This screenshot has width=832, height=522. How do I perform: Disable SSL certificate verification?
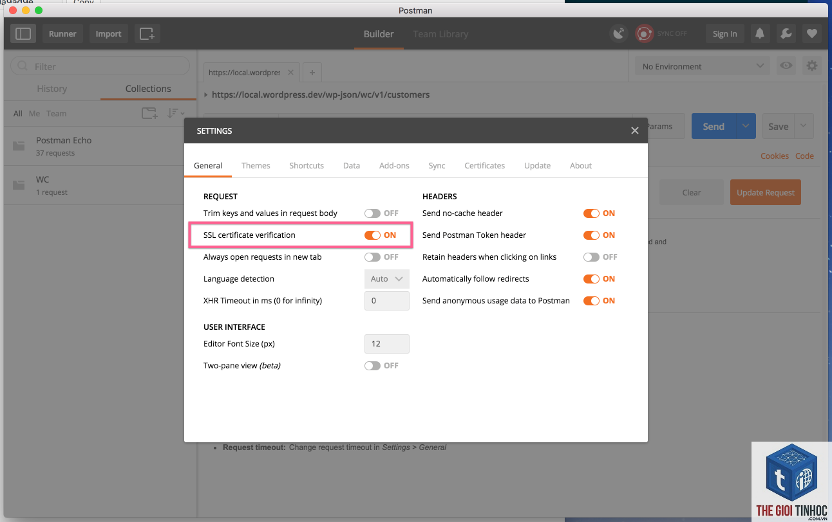click(x=372, y=235)
